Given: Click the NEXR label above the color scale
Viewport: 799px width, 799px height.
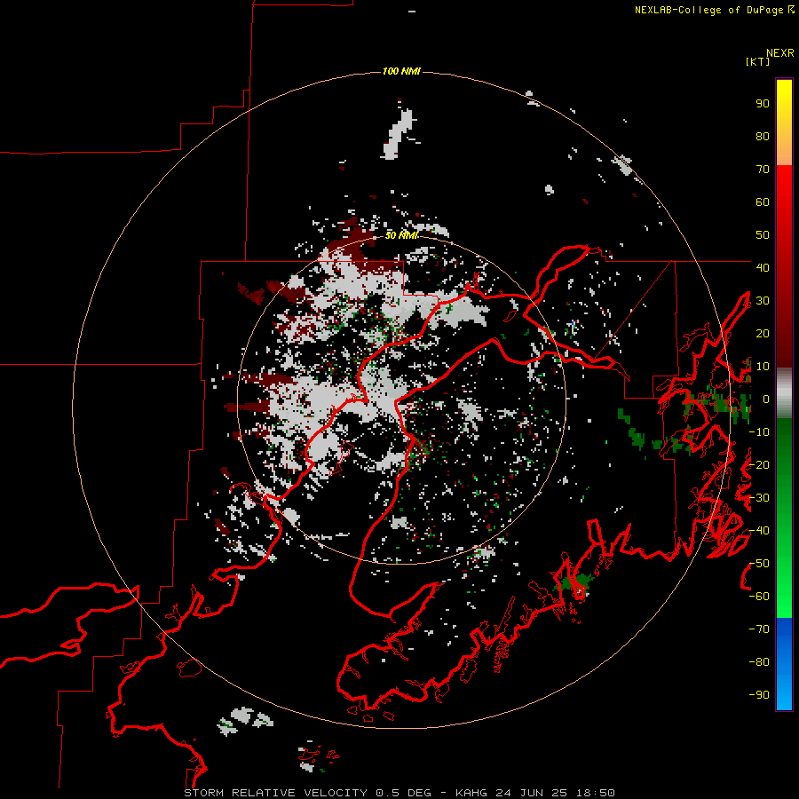Looking at the screenshot, I should [x=779, y=53].
